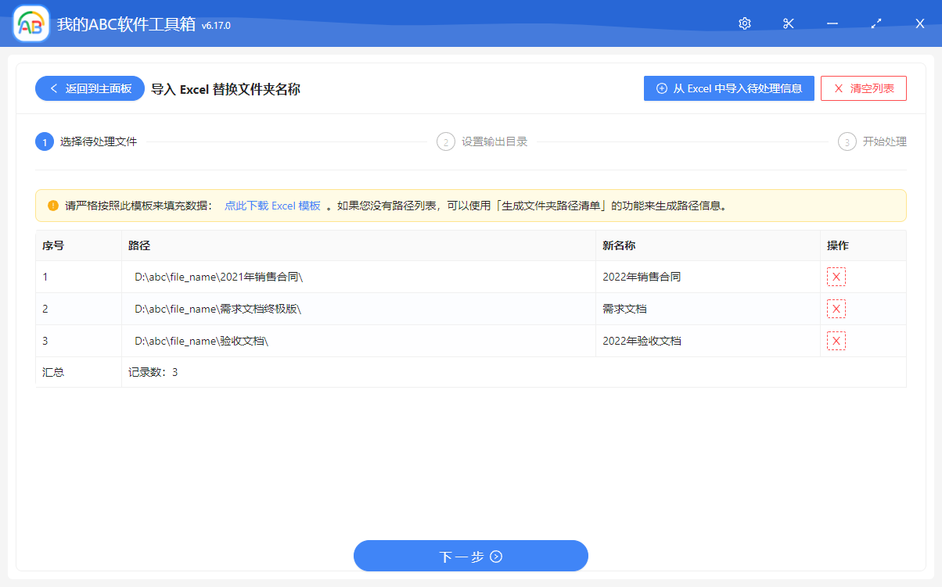Click the 路径 column header
Viewport: 942px width, 587px height.
[x=139, y=245]
